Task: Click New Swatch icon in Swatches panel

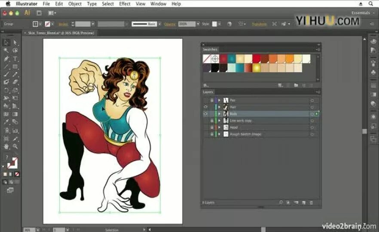Action: pos(304,85)
